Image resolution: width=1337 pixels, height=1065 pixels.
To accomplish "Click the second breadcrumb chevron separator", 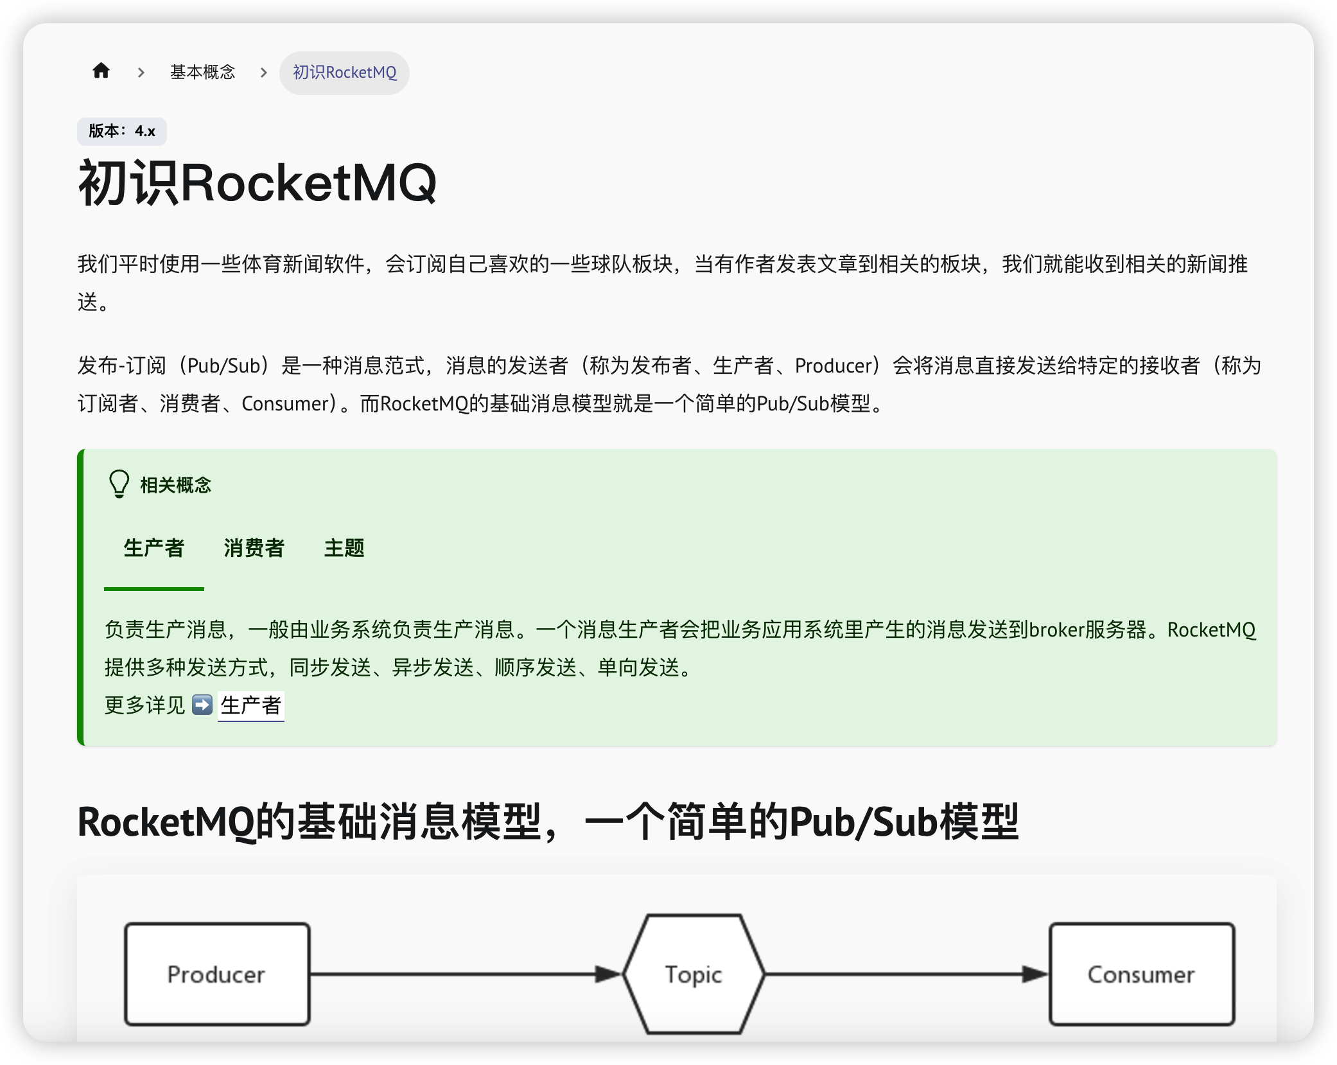I will click(x=263, y=73).
